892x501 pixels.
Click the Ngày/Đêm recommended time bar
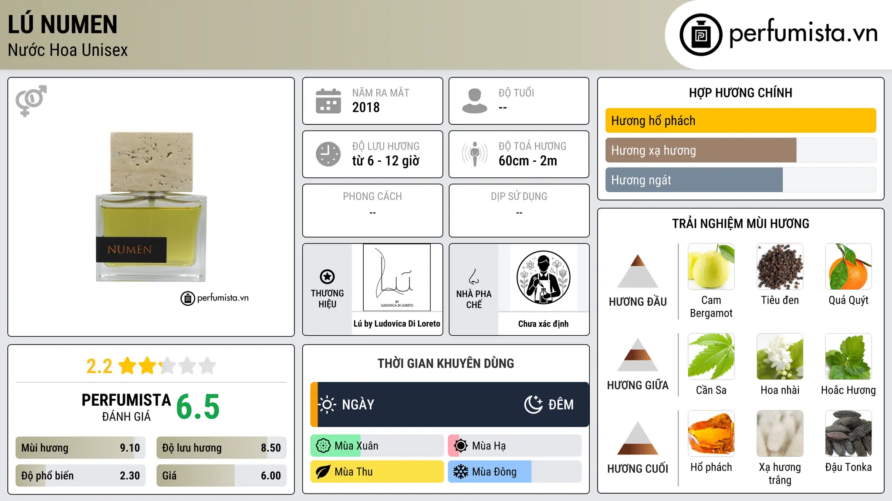(450, 404)
